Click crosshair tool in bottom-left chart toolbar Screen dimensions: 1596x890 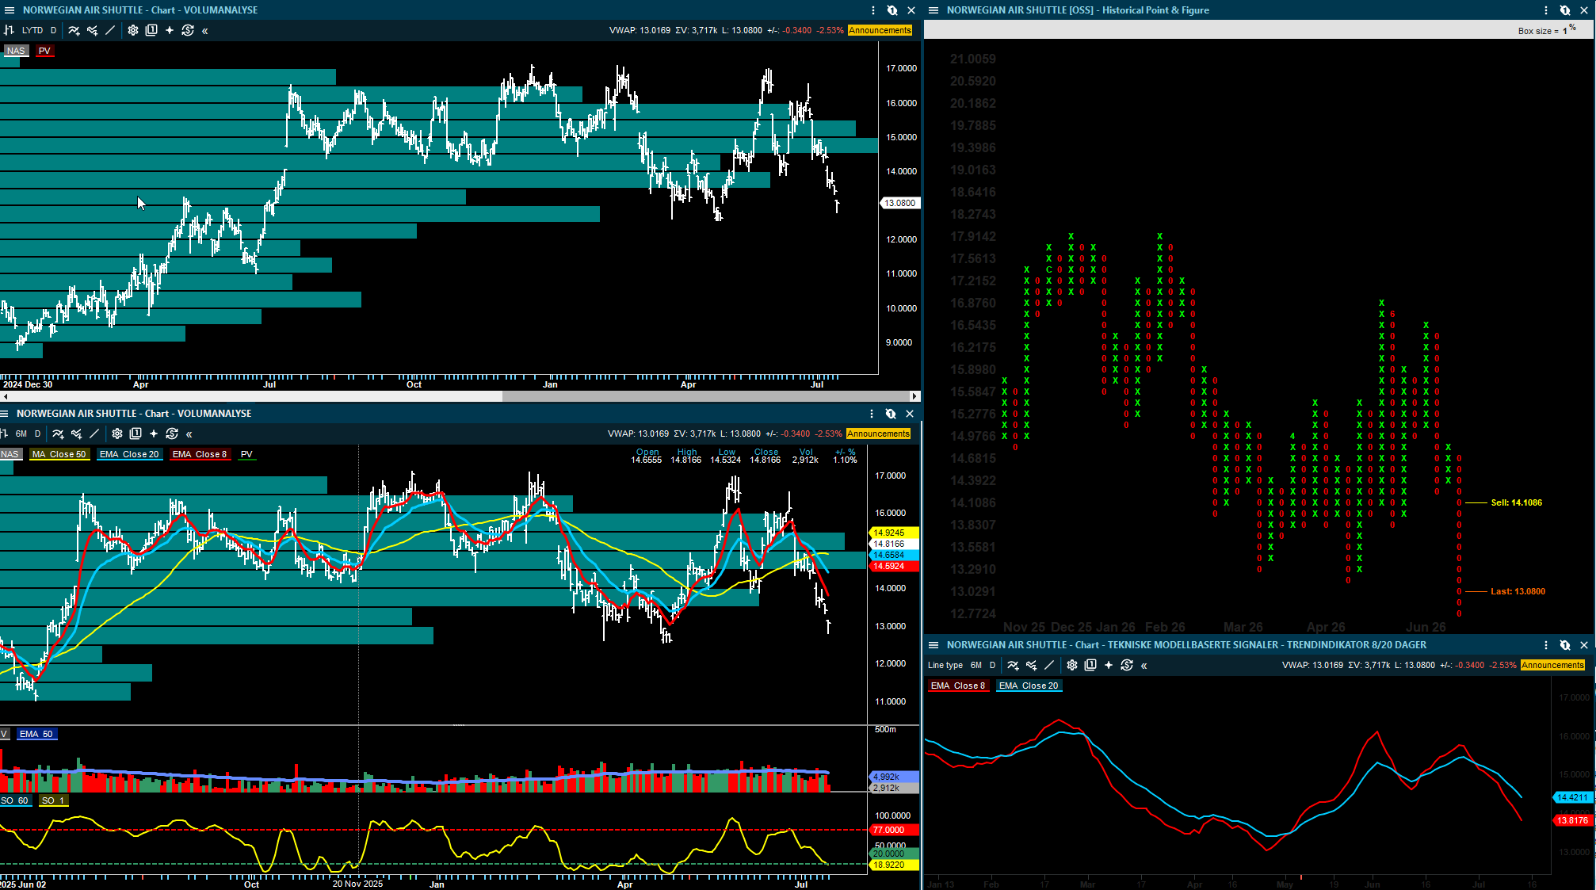(x=154, y=434)
